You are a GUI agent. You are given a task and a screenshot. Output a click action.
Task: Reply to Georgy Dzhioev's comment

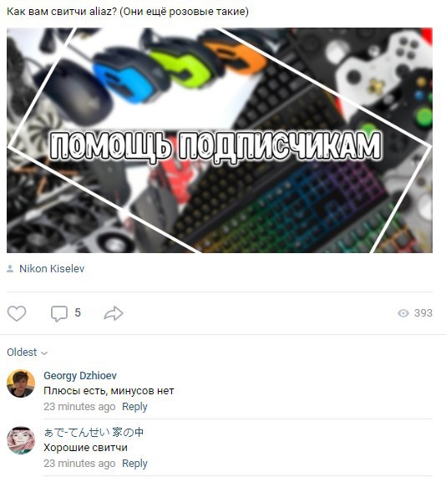click(x=134, y=407)
